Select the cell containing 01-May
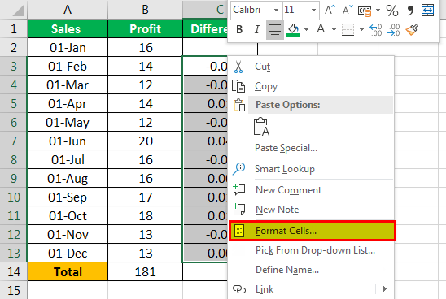Image resolution: width=446 pixels, height=299 pixels. pyautogui.click(x=68, y=123)
